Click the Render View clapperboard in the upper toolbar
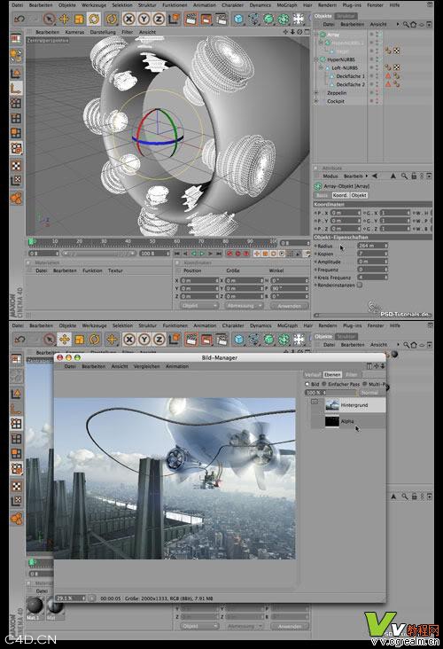The height and width of the screenshot is (649, 443). [x=190, y=19]
